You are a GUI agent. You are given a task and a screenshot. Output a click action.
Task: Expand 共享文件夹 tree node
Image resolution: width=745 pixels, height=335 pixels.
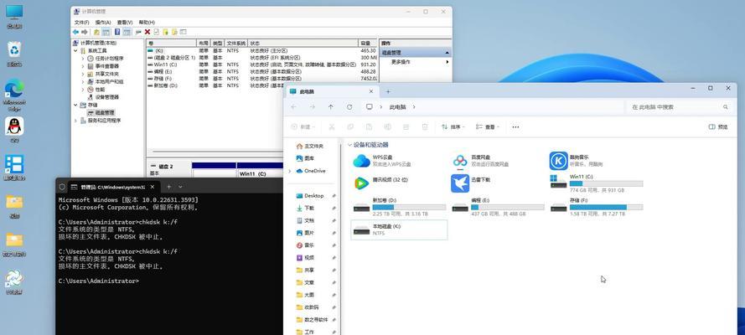pos(83,74)
